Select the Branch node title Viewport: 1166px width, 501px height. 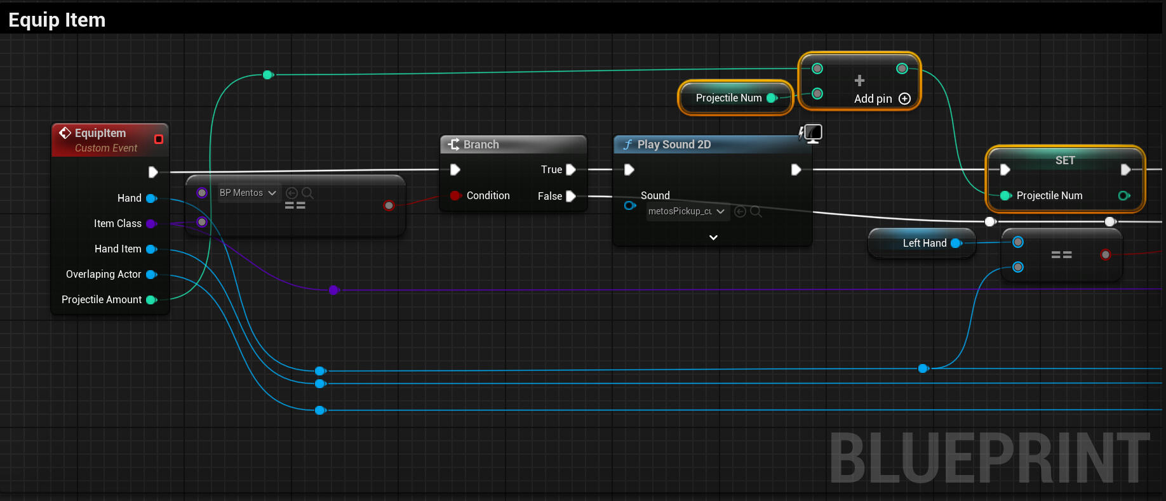pyautogui.click(x=481, y=145)
